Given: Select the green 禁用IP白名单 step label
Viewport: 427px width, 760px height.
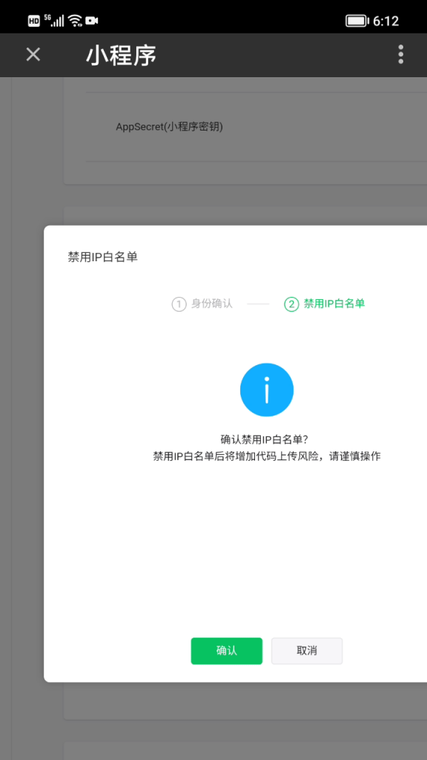Looking at the screenshot, I should click(x=334, y=304).
